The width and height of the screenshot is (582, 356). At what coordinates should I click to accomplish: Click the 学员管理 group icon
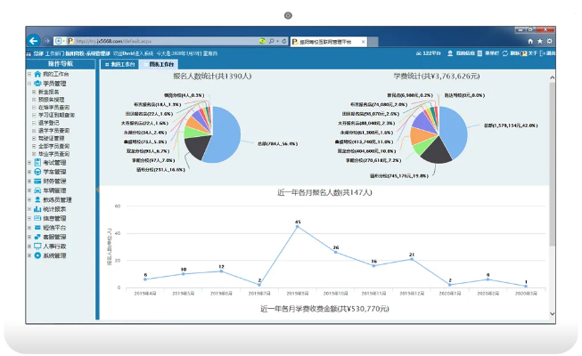(37, 84)
